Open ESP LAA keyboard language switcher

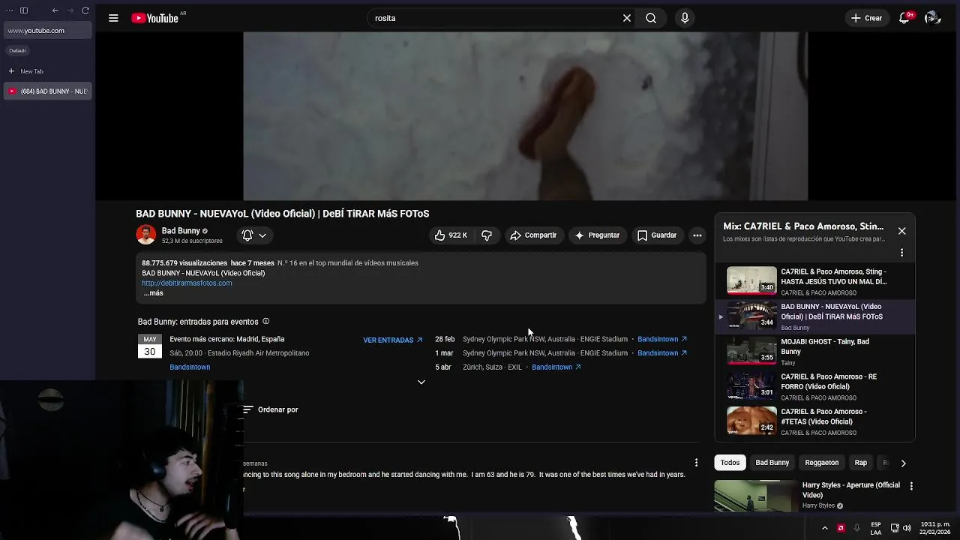pos(876,528)
